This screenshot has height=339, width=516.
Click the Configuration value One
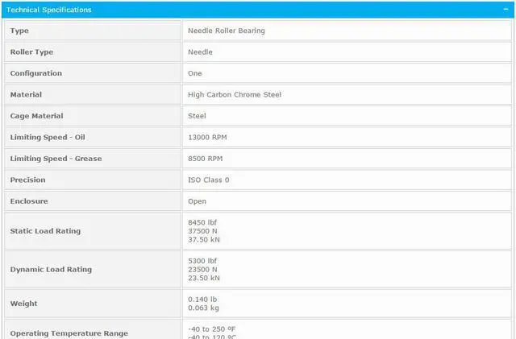(195, 73)
